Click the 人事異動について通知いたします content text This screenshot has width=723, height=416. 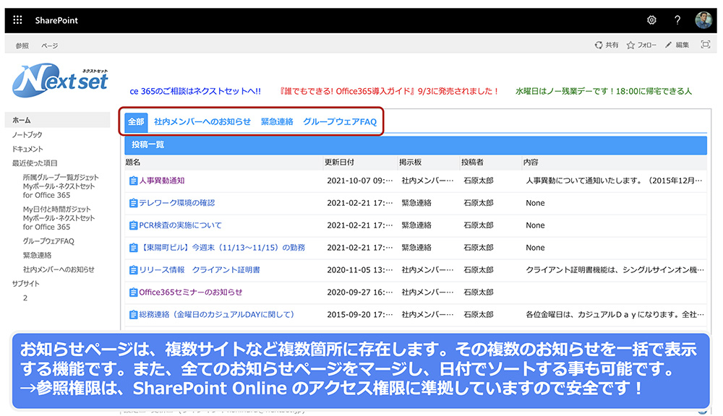click(x=614, y=181)
